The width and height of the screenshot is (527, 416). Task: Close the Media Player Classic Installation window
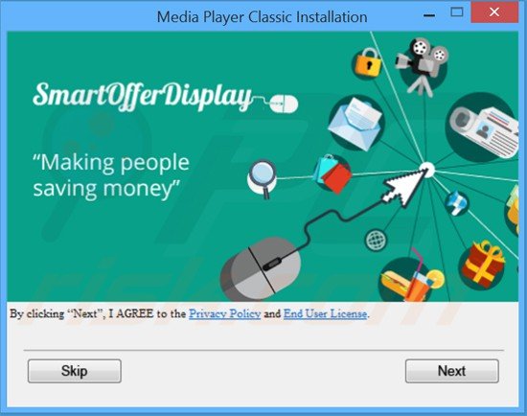(494, 12)
